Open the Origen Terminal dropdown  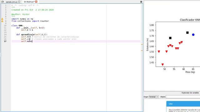[153, 97]
